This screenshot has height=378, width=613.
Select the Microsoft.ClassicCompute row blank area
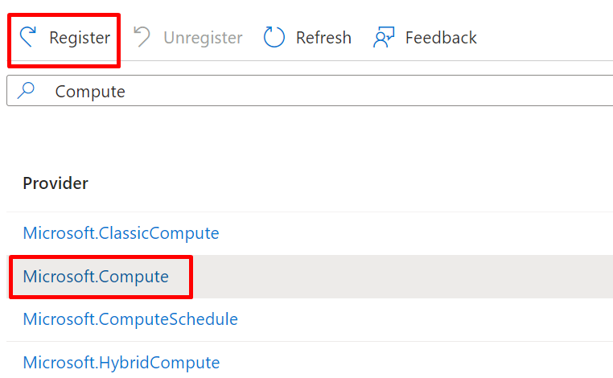point(416,233)
